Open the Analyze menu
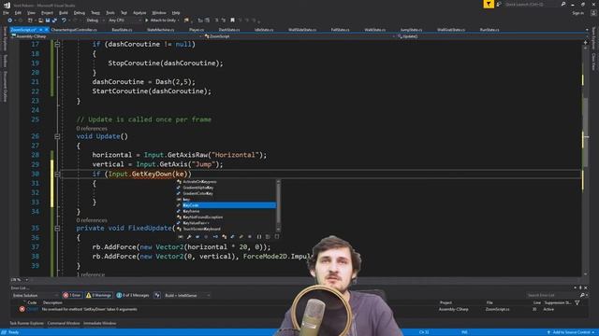This screenshot has width=599, height=336. 139,12
